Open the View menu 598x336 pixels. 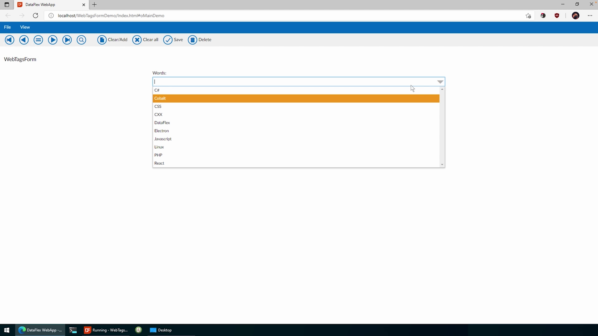[25, 27]
